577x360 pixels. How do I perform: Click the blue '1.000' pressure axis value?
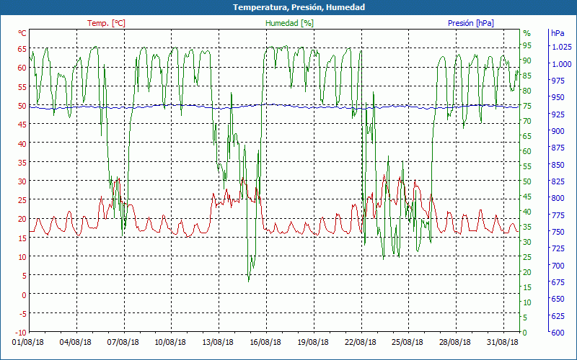[562, 64]
